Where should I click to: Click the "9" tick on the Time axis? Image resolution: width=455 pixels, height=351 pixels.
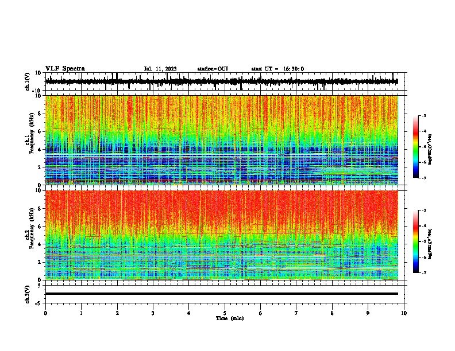368,313
